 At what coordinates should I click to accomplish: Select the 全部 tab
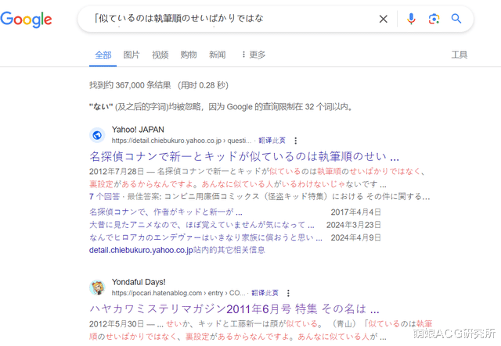[x=103, y=55]
